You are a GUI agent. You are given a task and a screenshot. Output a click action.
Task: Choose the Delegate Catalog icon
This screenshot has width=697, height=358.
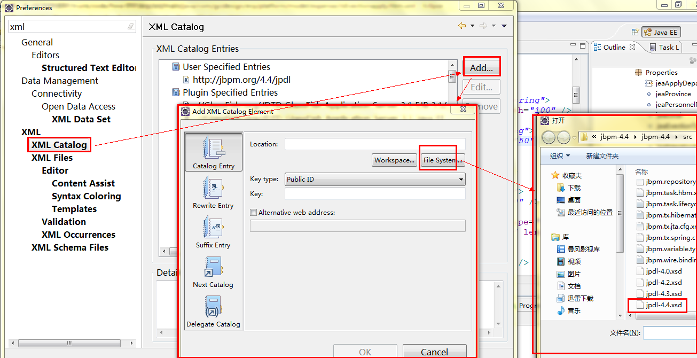pos(213,306)
